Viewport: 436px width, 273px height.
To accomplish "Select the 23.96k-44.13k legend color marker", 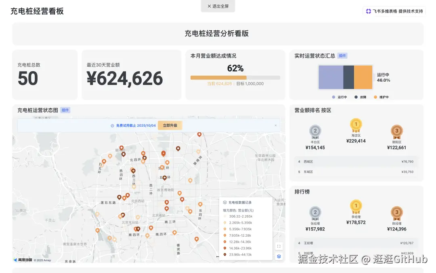I will point(224,254).
